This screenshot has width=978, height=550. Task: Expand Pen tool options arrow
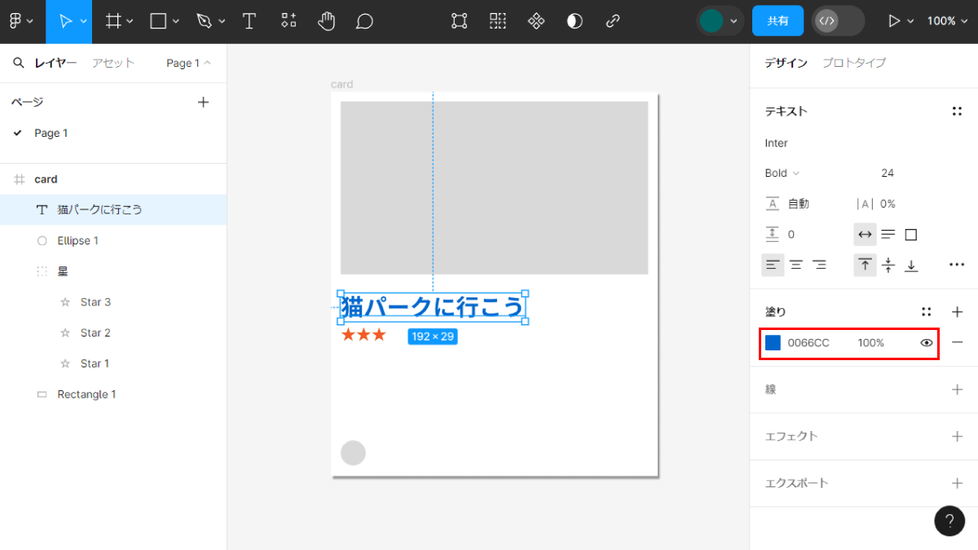(222, 22)
